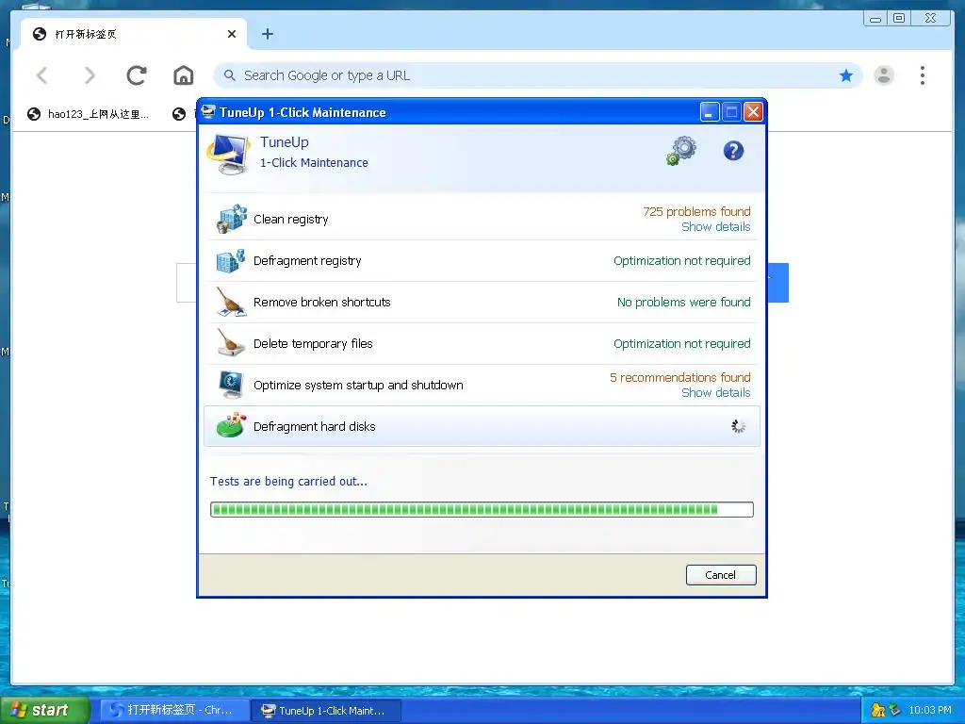Open Chrome three-dot menu

pyautogui.click(x=922, y=75)
